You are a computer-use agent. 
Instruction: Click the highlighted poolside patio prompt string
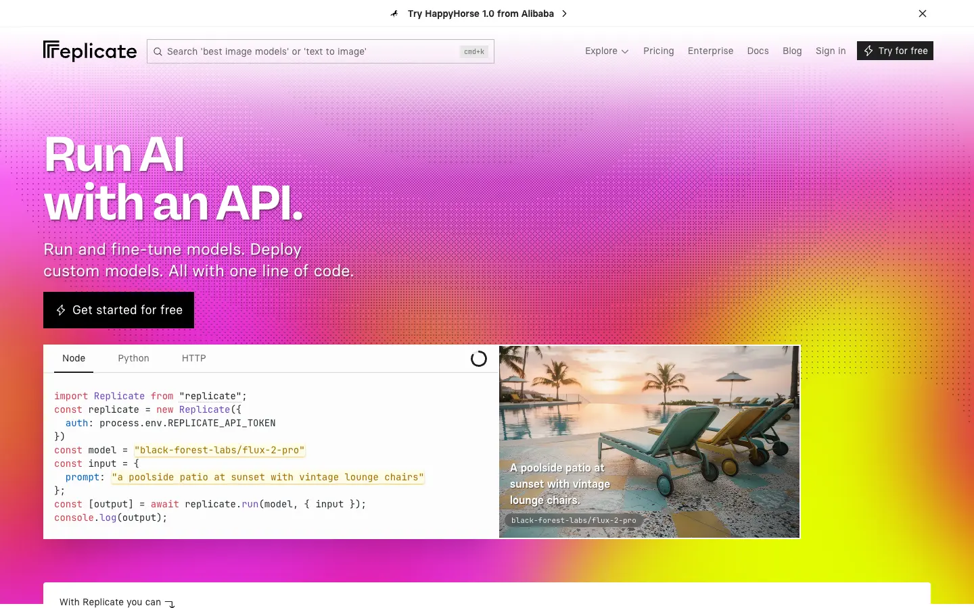tap(268, 477)
